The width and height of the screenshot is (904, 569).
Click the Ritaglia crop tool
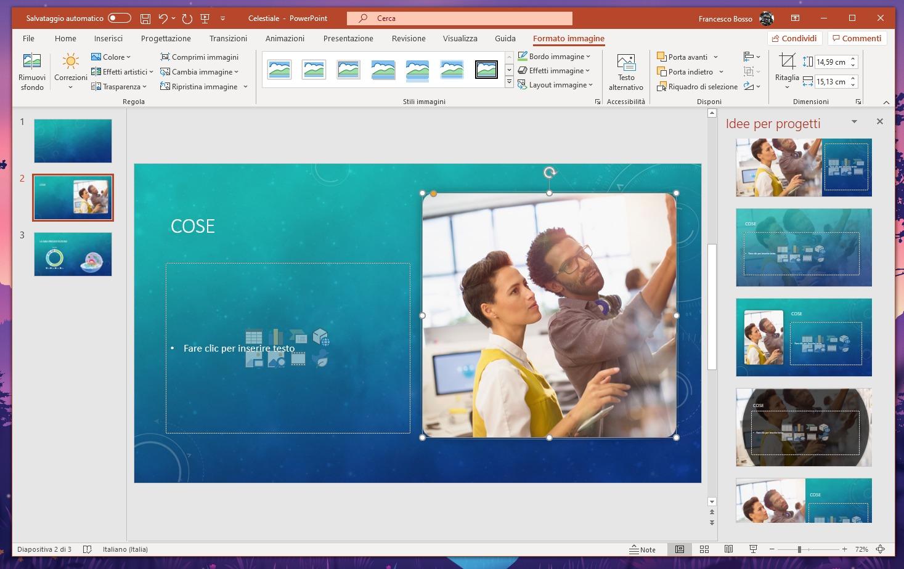coord(787,71)
